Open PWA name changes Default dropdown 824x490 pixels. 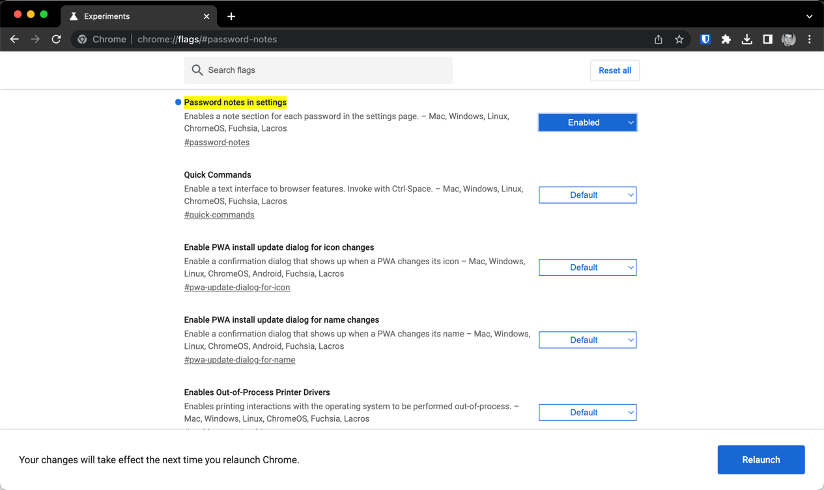pos(587,340)
